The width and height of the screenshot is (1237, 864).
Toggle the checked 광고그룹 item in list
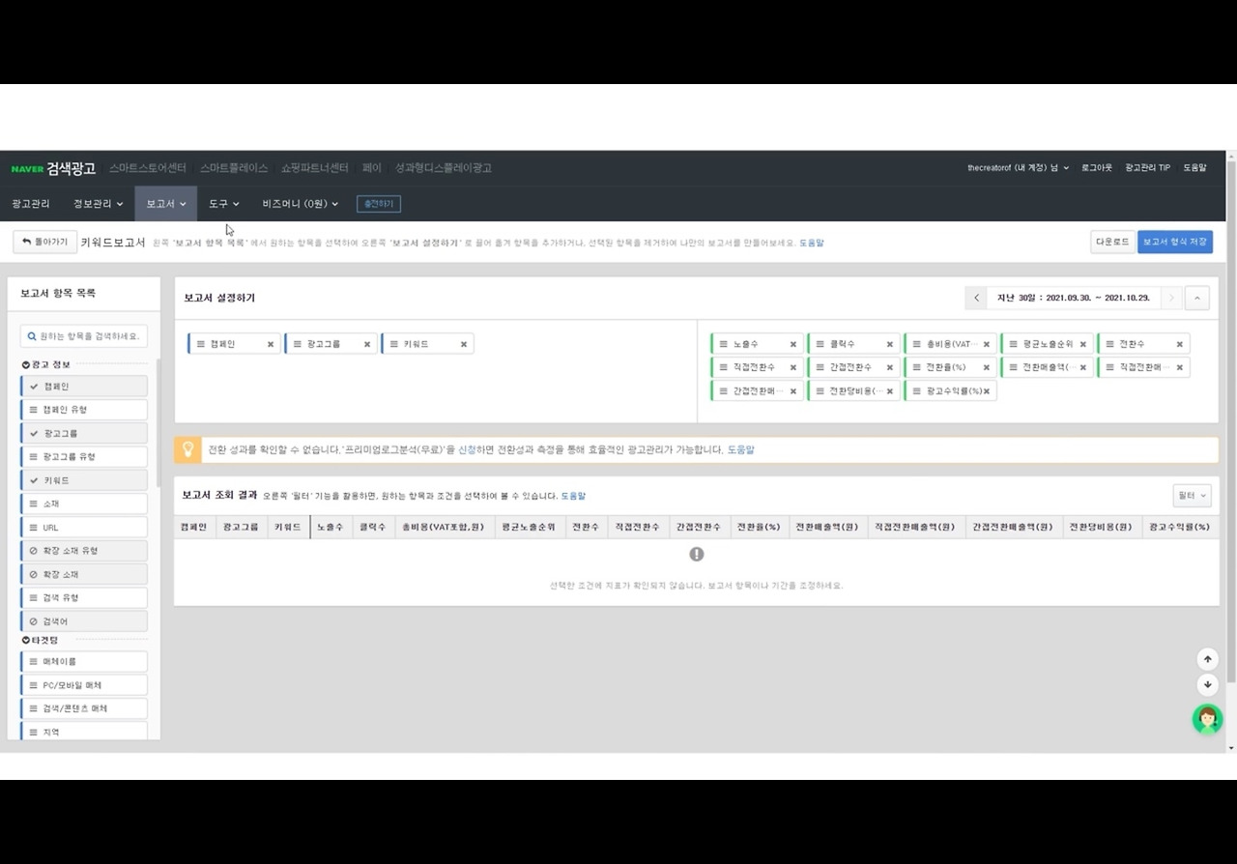84,433
